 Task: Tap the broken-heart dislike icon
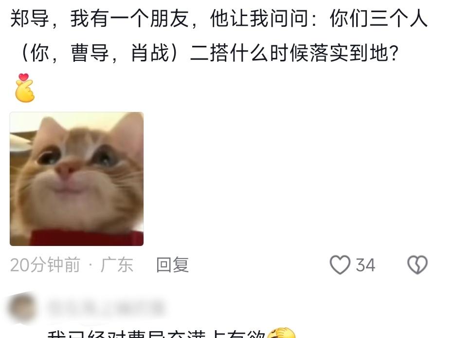[x=417, y=264]
